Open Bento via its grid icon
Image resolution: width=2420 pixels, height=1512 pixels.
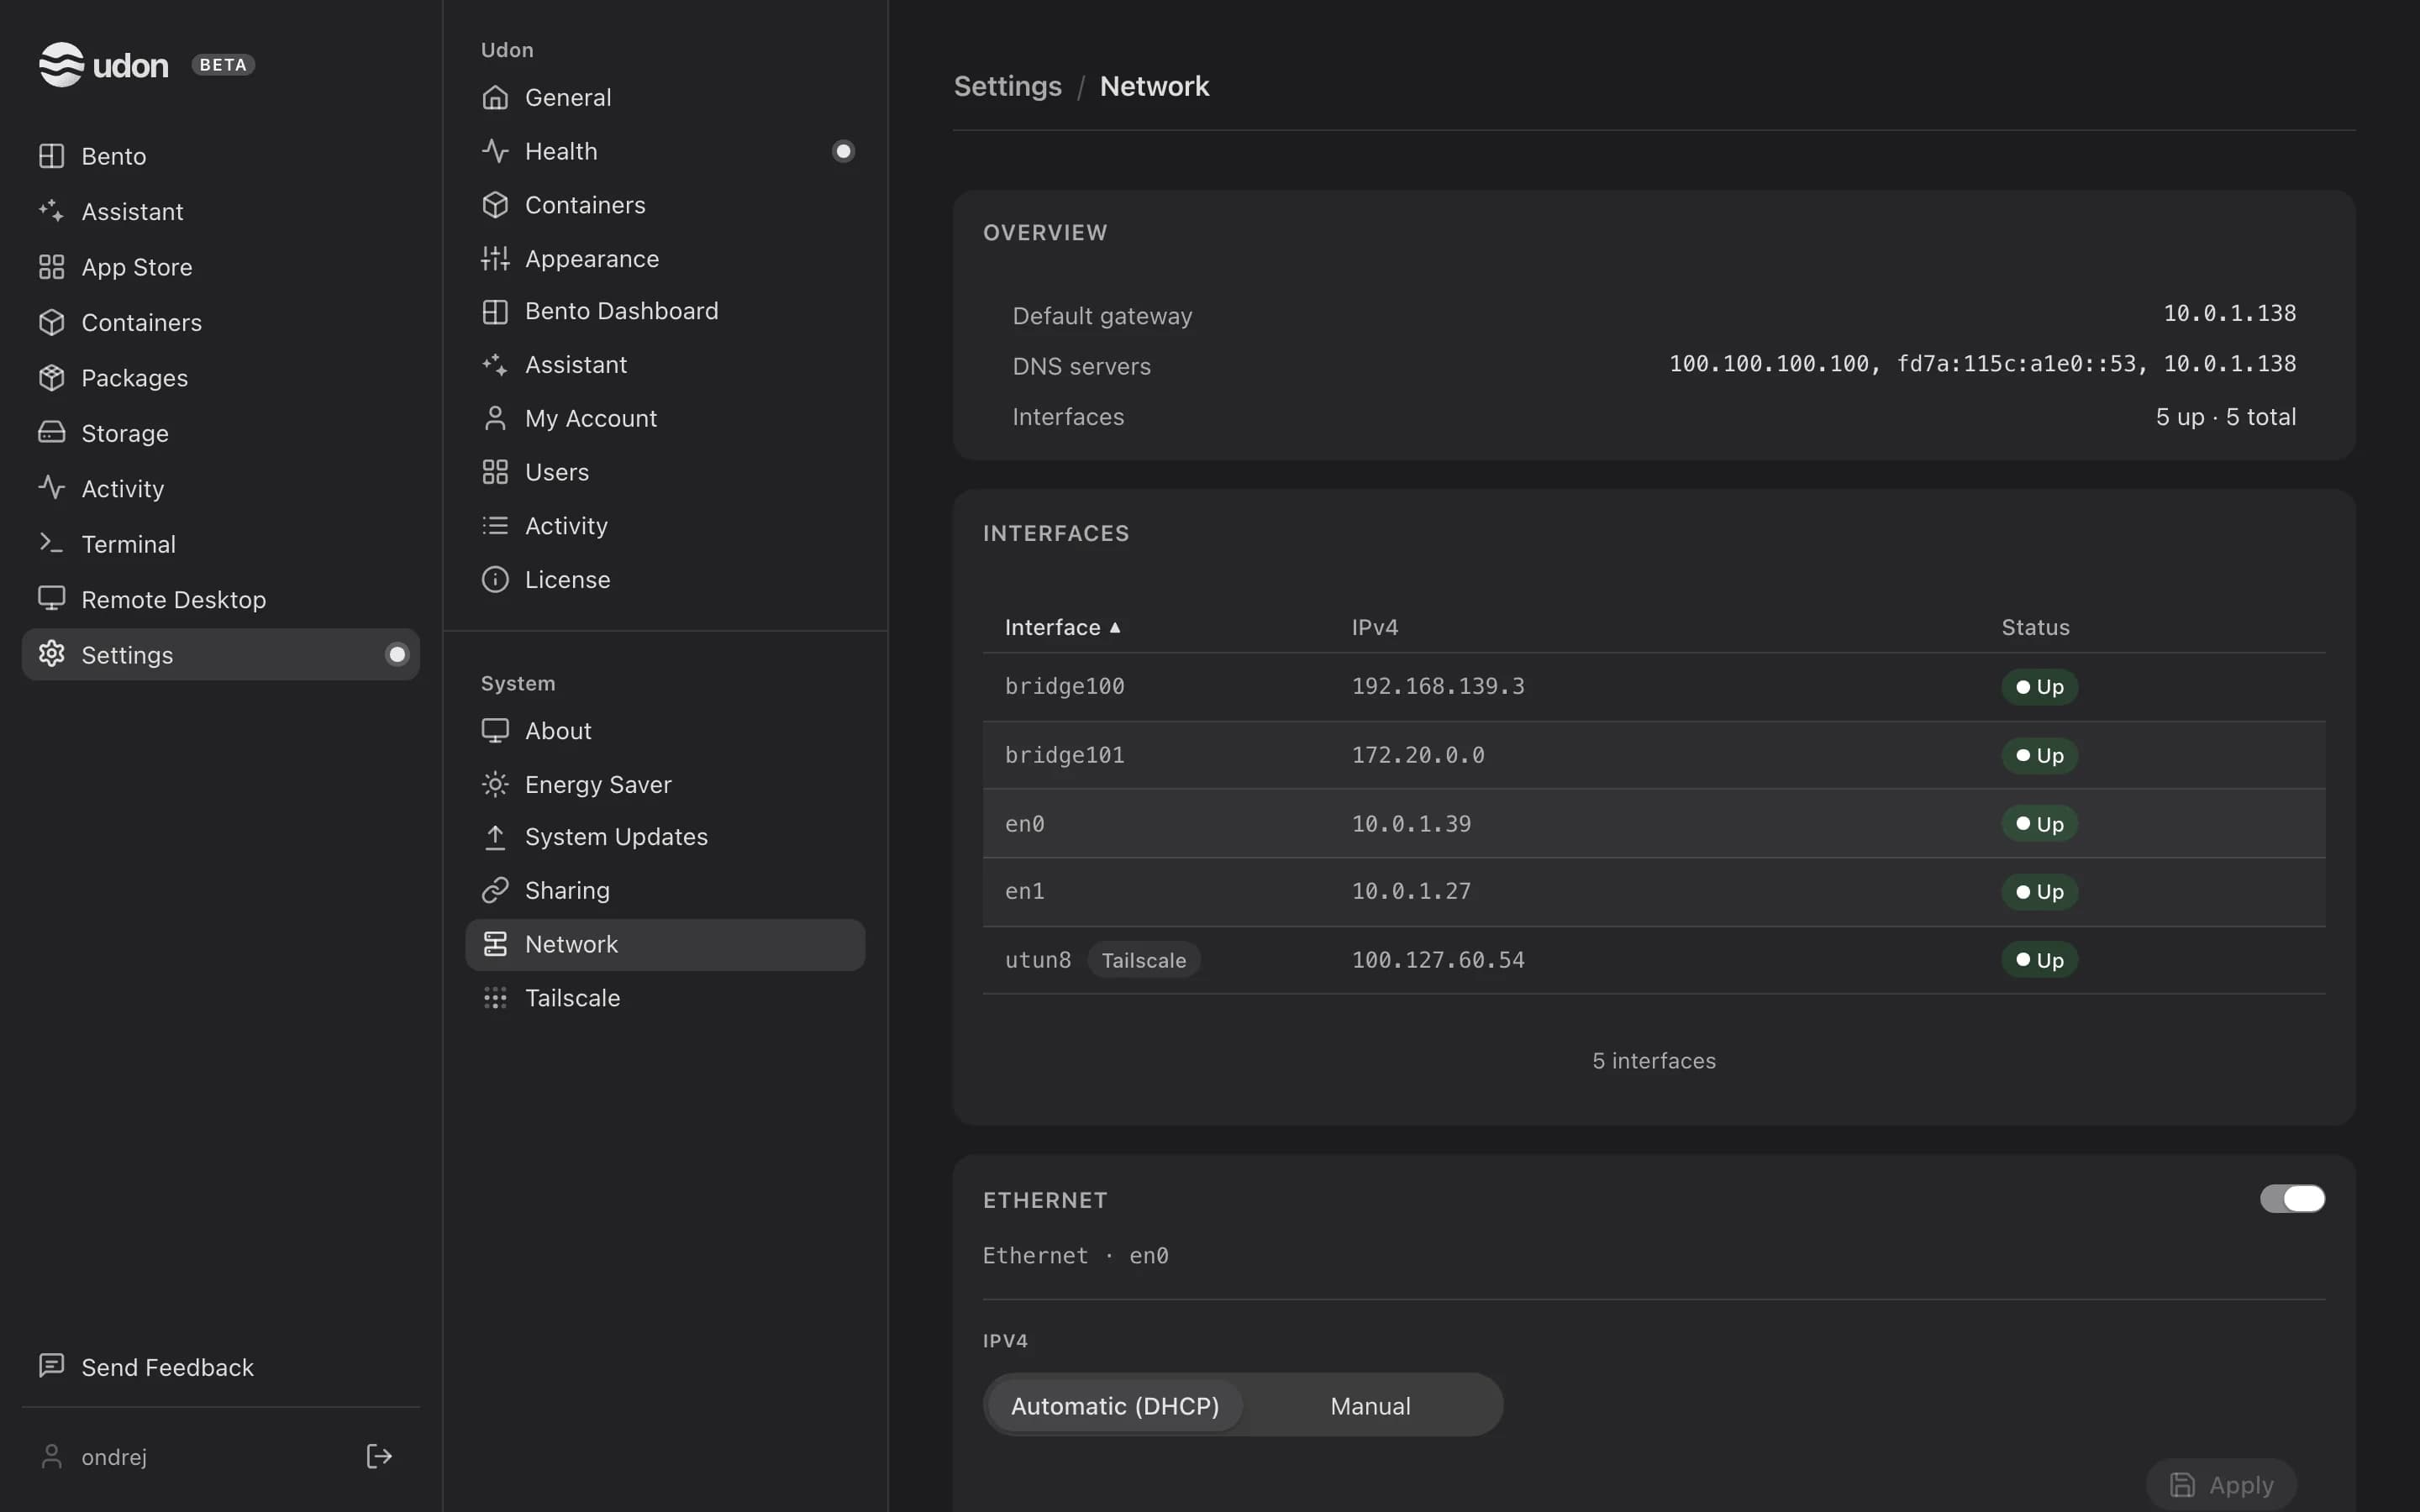[x=51, y=156]
